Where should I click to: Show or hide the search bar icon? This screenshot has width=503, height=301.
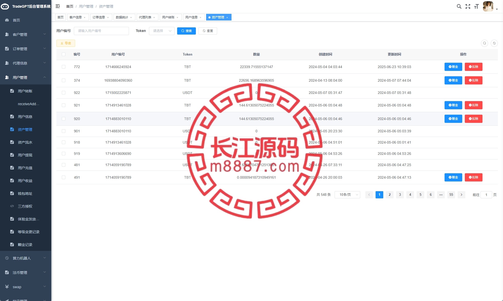click(x=485, y=43)
